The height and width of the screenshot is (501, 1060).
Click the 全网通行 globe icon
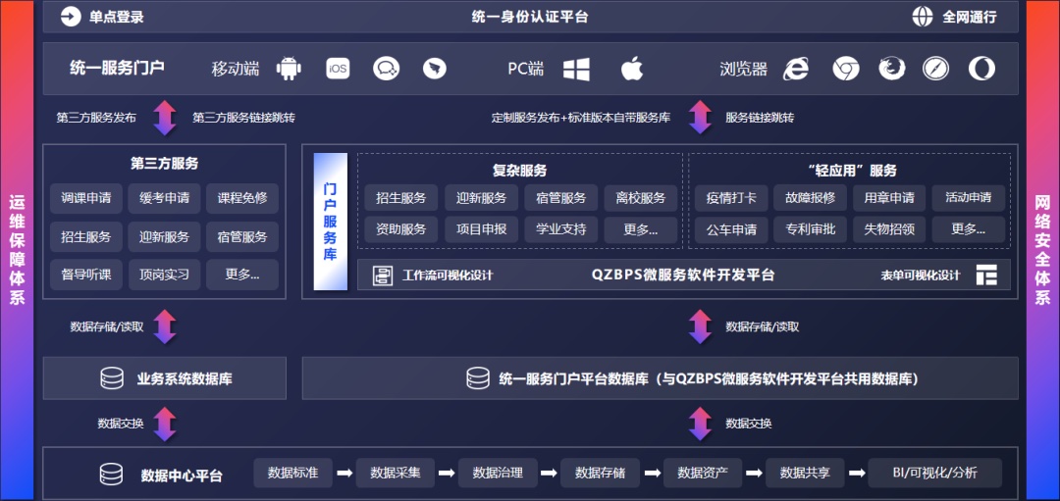point(922,17)
